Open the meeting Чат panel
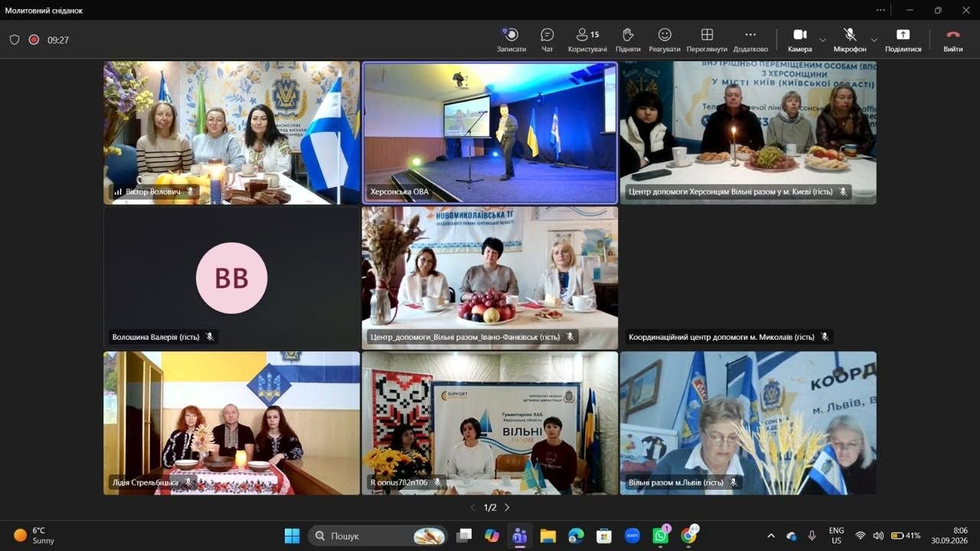 coord(547,40)
